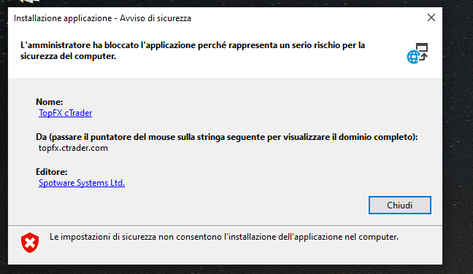The height and width of the screenshot is (274, 473).
Task: Click the Chiudi button
Action: 400,205
